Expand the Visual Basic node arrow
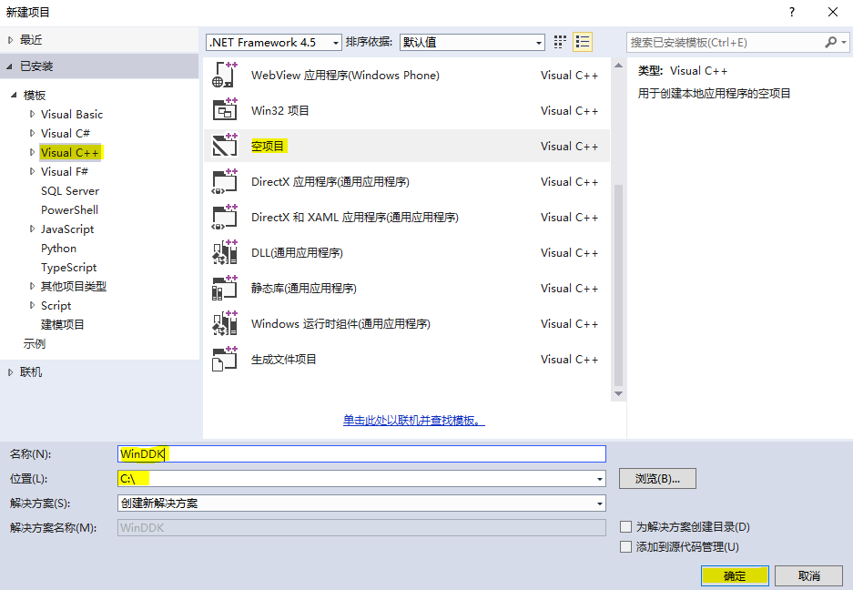This screenshot has height=590, width=853. (32, 115)
